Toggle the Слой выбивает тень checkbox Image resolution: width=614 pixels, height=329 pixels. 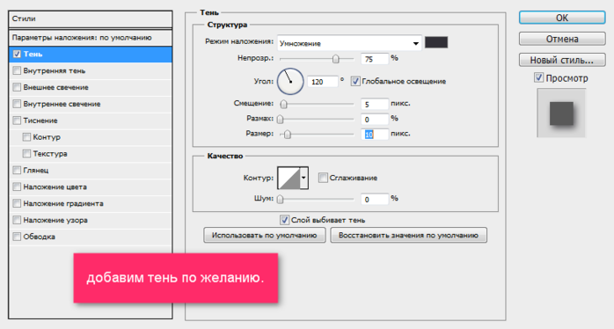(285, 220)
